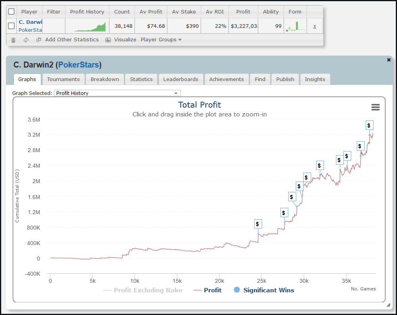Click the Add Other Statistics icon
The height and width of the screenshot is (315, 397).
(39, 40)
